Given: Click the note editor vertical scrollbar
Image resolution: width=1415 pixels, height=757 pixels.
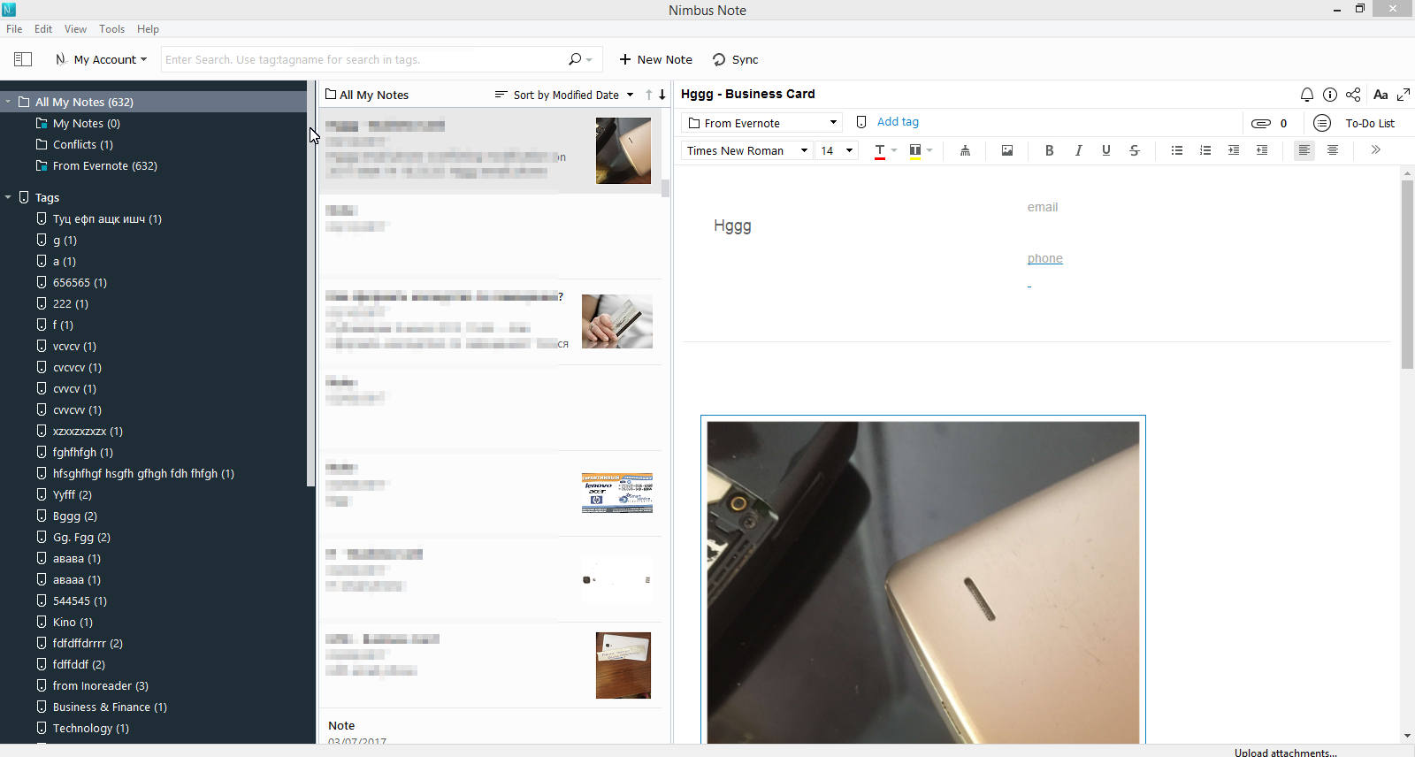Looking at the screenshot, I should coord(1407,274).
